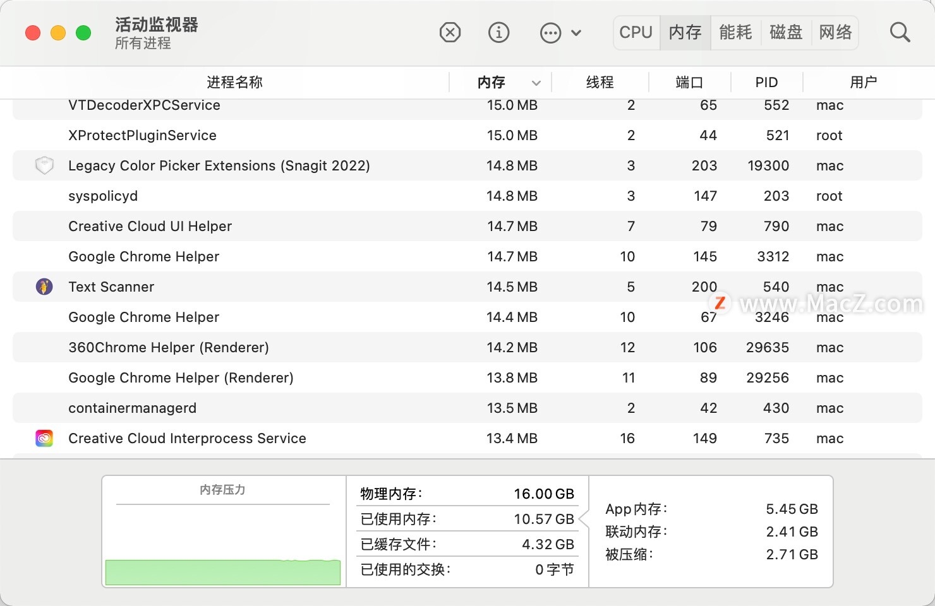Open the 磁盘 tab
The height and width of the screenshot is (606, 935).
coord(786,32)
